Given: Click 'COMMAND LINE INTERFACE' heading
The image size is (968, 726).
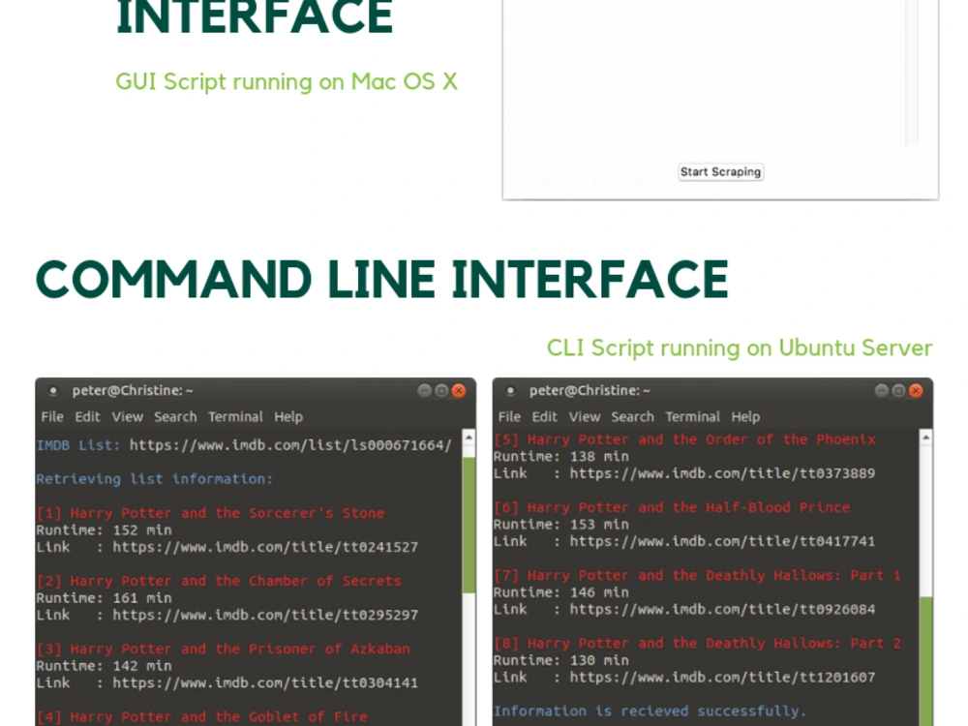Looking at the screenshot, I should tap(382, 279).
